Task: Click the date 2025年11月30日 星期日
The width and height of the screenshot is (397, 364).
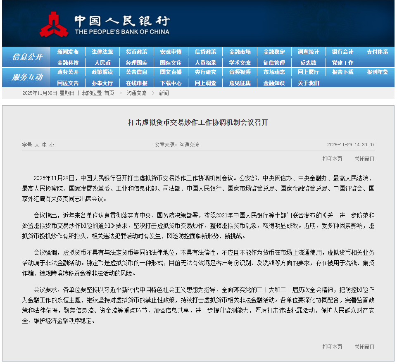Action: click(48, 93)
